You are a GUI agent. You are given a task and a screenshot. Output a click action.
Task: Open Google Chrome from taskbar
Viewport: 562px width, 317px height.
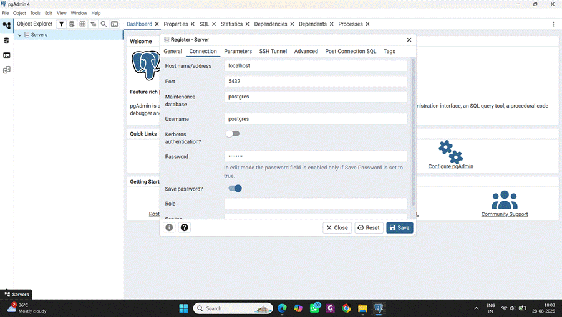click(347, 308)
